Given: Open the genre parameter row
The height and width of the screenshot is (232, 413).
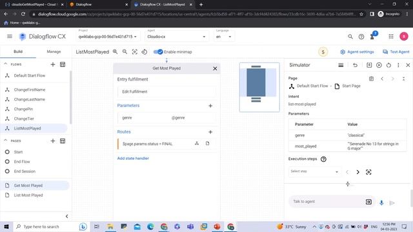Looking at the screenshot, I should coord(166,118).
